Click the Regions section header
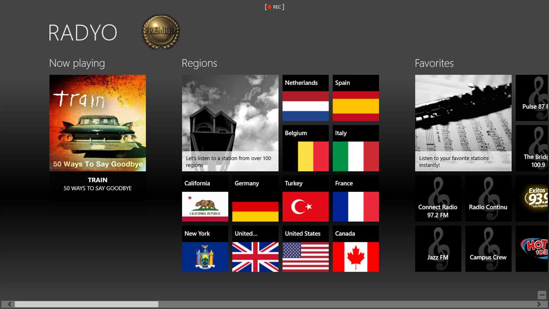The image size is (549, 309). pyautogui.click(x=199, y=63)
